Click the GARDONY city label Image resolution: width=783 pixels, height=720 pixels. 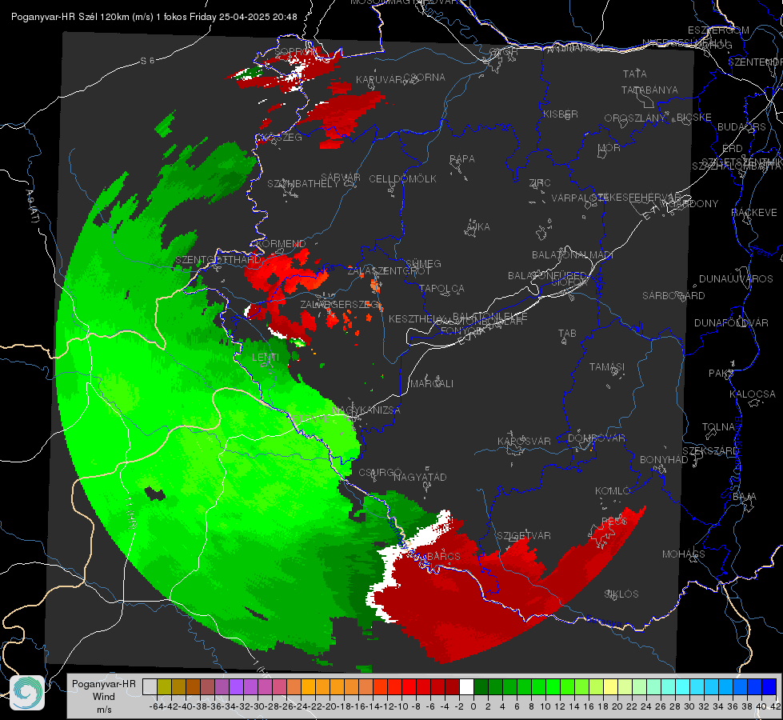(693, 203)
